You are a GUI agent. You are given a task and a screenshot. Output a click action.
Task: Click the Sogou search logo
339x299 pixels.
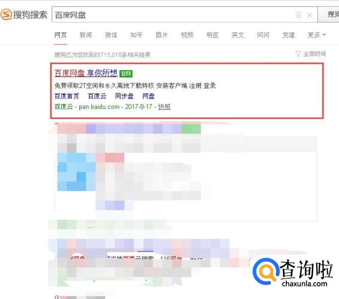[24, 14]
